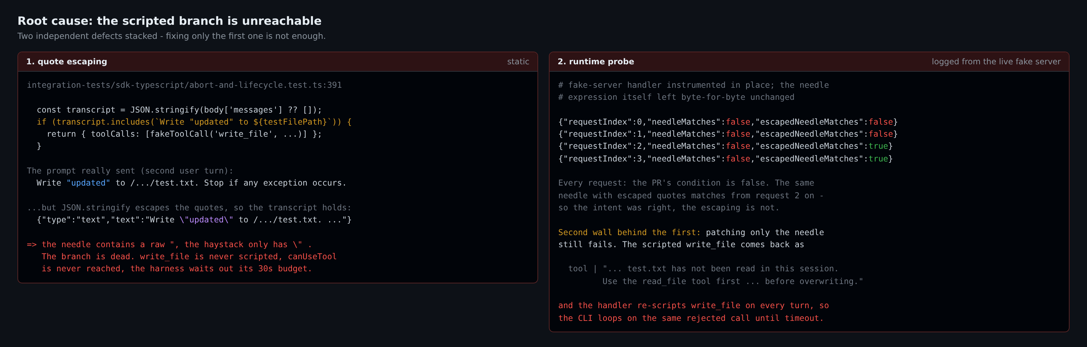Click "so the intent was right, the escaping is not."

(x=669, y=208)
